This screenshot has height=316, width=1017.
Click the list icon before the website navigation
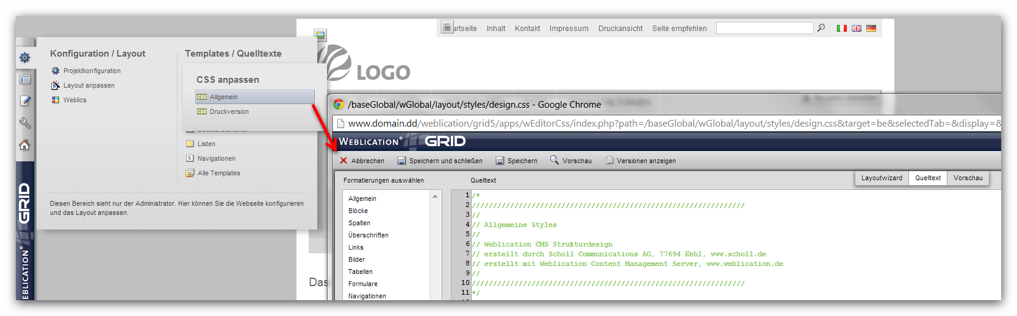(x=447, y=27)
